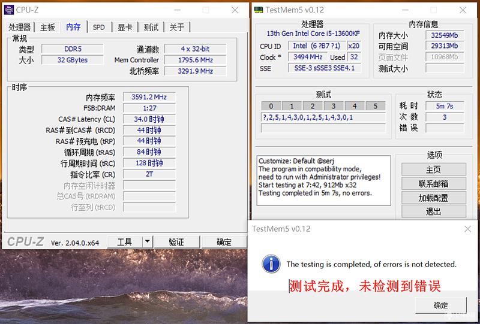Click the 联系邮箱 button
The width and height of the screenshot is (480, 324).
pyautogui.click(x=433, y=184)
